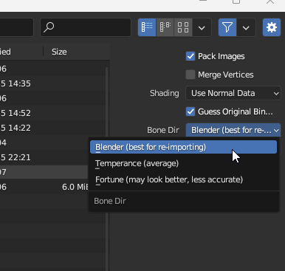This screenshot has height=271, width=285.
Task: Switch to vertical list display mode
Action: coord(147,27)
